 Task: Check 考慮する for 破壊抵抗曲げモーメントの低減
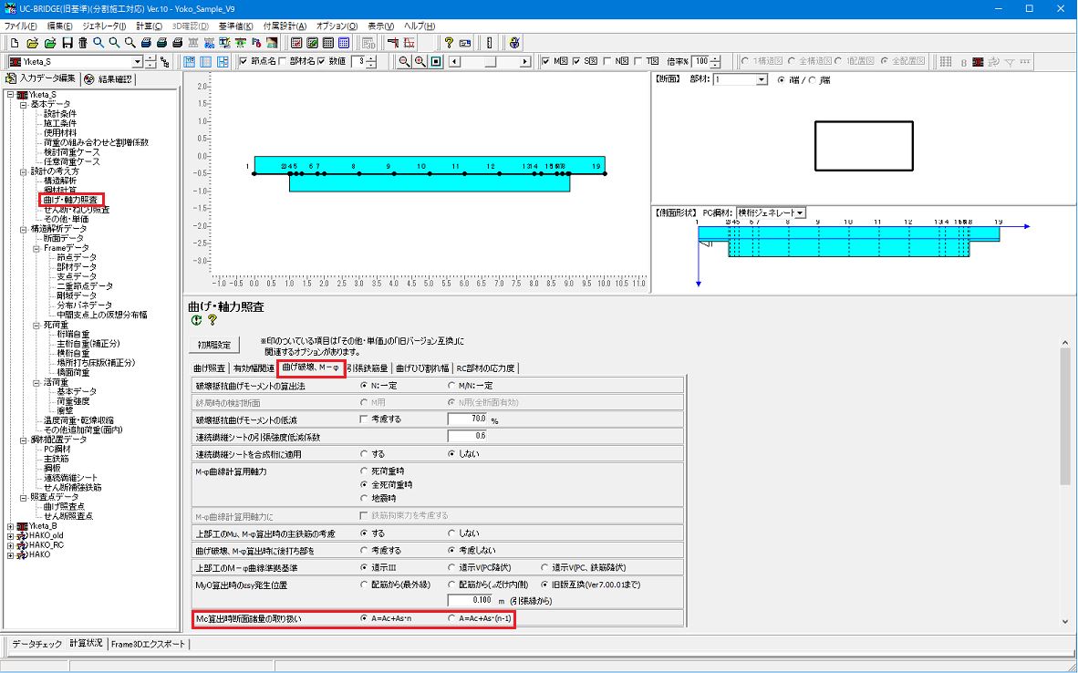point(365,419)
